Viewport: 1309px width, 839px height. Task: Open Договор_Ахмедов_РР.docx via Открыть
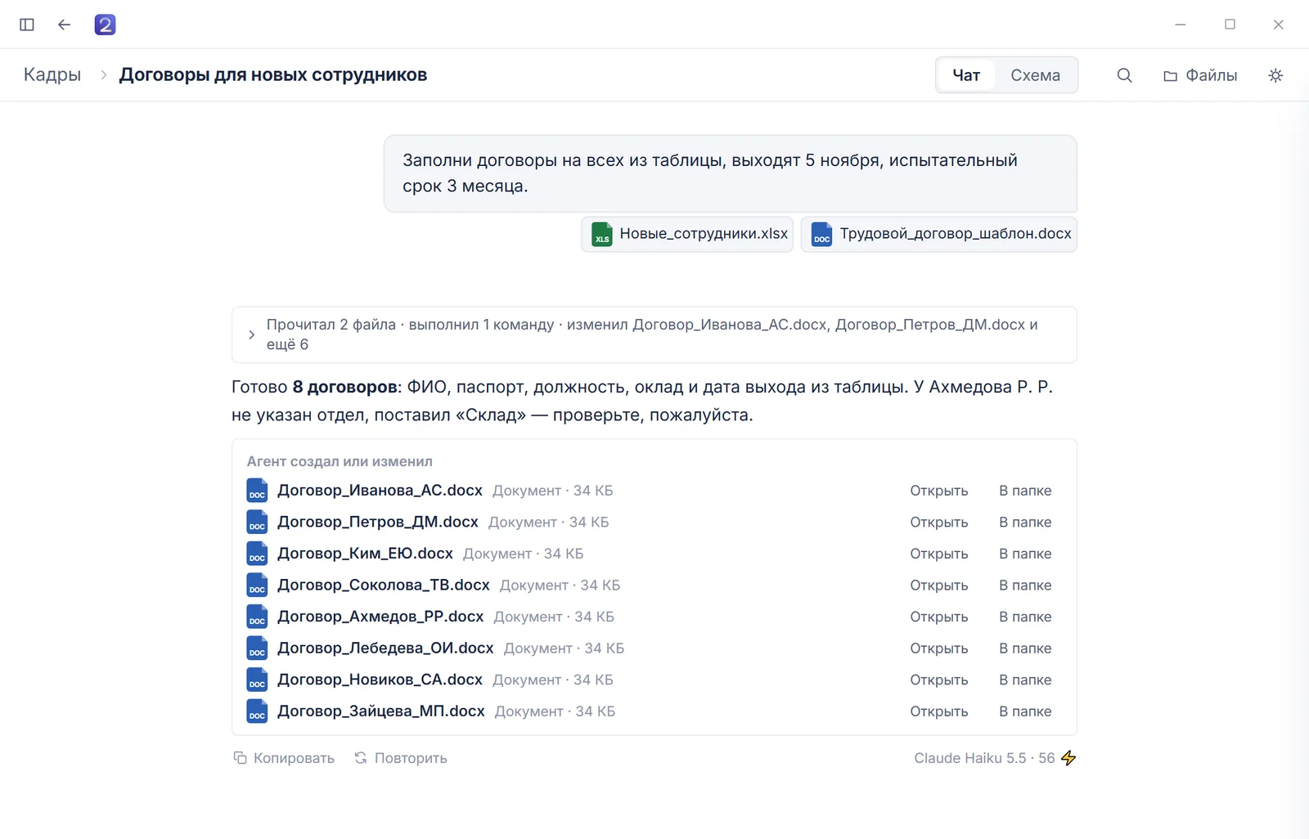point(939,617)
